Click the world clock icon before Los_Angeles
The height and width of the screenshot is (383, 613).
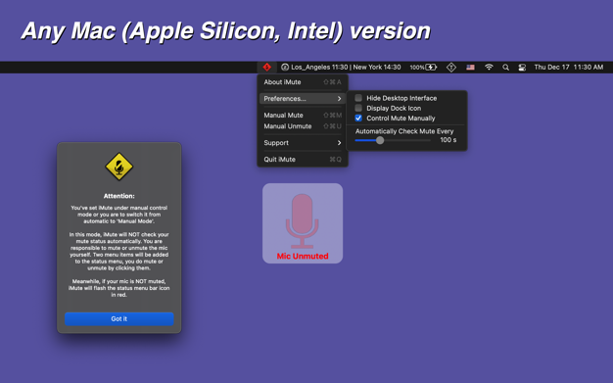click(285, 68)
